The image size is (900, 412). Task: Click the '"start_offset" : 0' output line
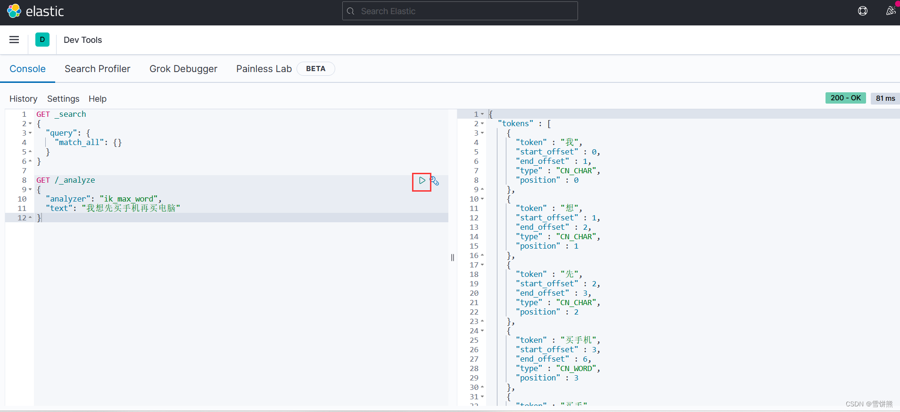click(x=558, y=152)
